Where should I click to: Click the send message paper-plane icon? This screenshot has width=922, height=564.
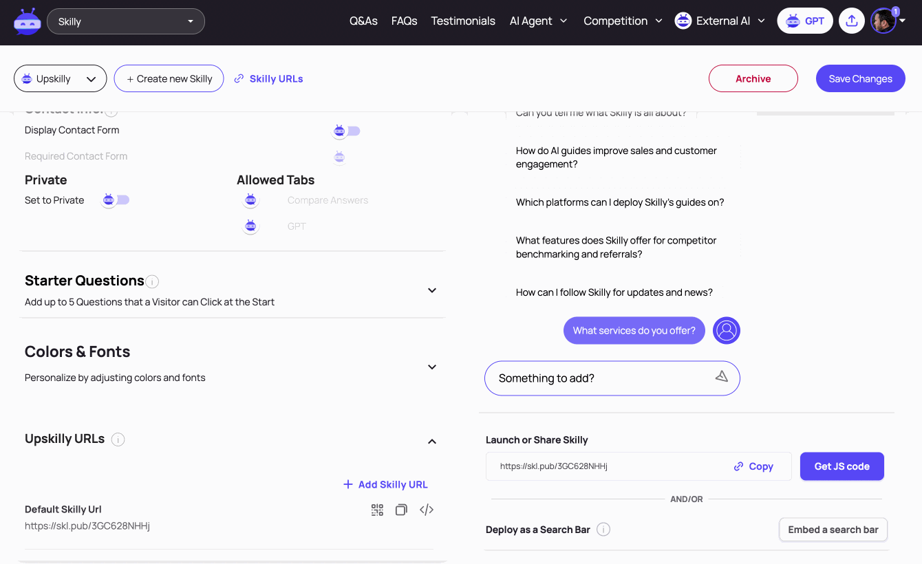click(x=721, y=376)
